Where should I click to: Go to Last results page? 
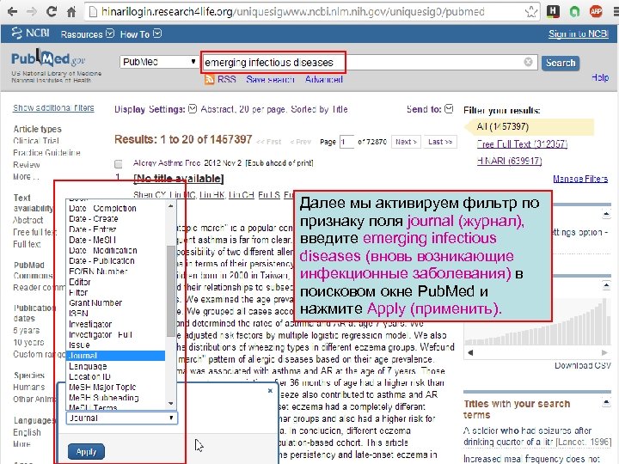(440, 142)
